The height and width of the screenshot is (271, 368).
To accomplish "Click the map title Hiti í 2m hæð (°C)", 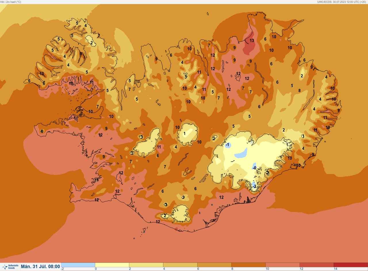I will [11, 2].
